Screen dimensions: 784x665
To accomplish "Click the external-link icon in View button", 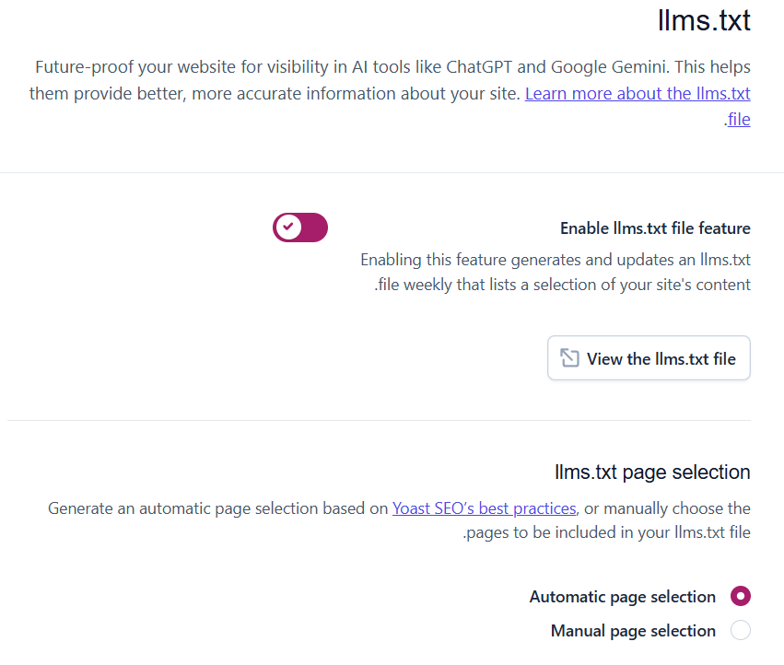I will coord(569,358).
